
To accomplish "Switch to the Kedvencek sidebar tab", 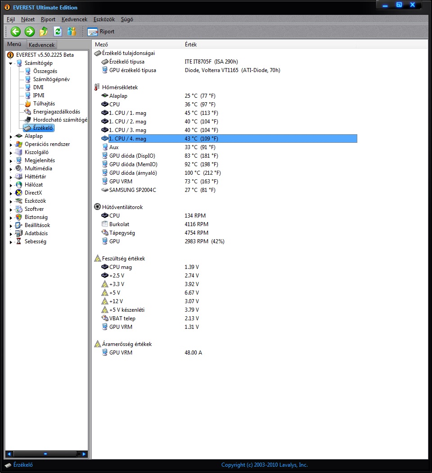I will click(41, 45).
